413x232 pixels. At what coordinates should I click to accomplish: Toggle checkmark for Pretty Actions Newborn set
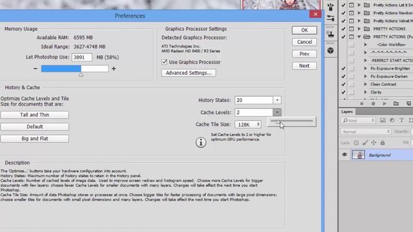(343, 13)
